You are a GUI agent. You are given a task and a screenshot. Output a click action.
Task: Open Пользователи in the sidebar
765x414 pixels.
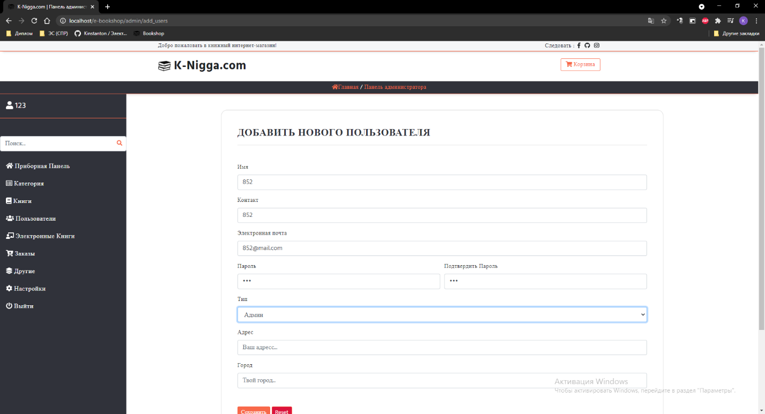31,219
